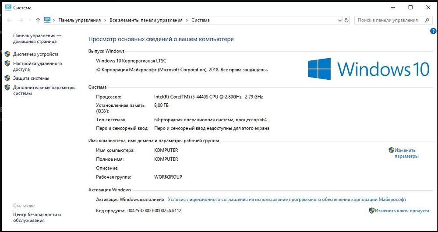This screenshot has width=438, height=232.
Task: Open address bar history dropdown
Action: coord(340,21)
